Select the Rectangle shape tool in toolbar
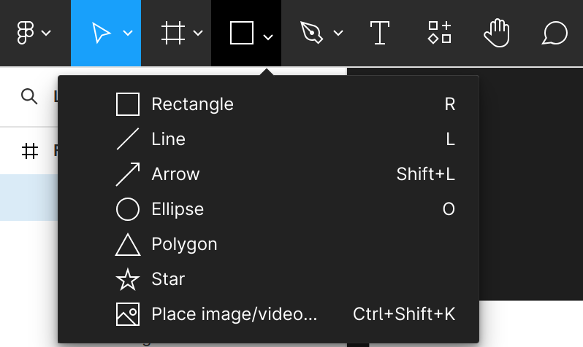583x347 pixels. (242, 33)
